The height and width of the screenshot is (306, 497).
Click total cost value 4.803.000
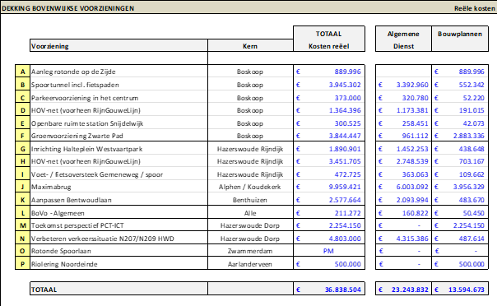(329, 239)
